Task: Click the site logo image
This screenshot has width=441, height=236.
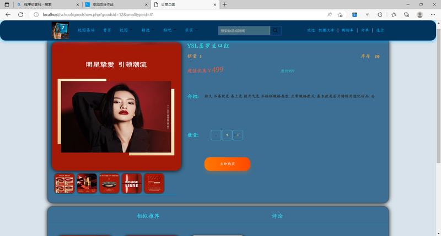Action: pyautogui.click(x=60, y=30)
